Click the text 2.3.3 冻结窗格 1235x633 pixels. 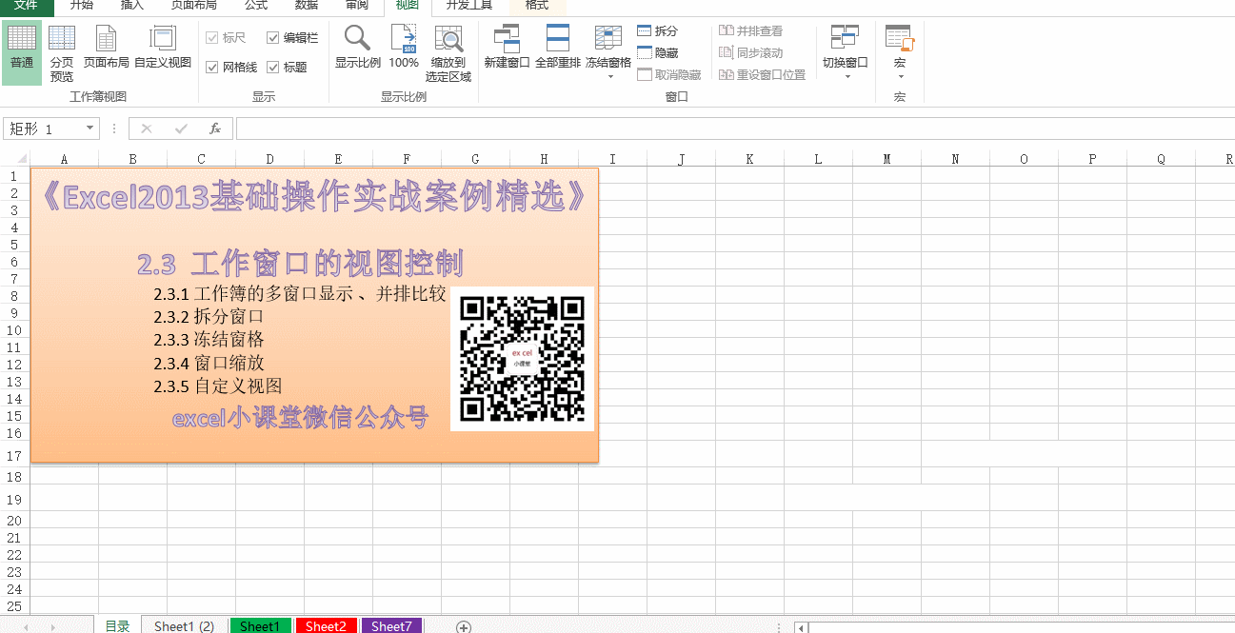(x=209, y=339)
